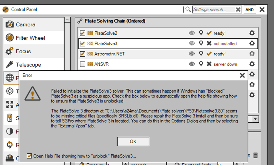The height and width of the screenshot is (165, 274).
Task: Go to the Telescope settings section
Action: click(28, 65)
